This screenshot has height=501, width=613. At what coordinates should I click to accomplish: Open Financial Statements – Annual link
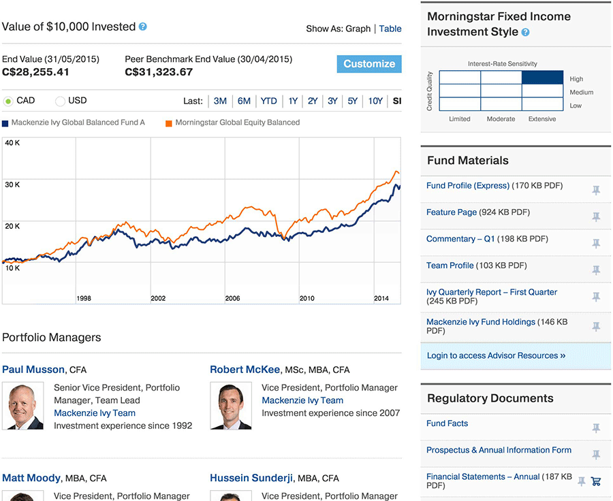[483, 476]
